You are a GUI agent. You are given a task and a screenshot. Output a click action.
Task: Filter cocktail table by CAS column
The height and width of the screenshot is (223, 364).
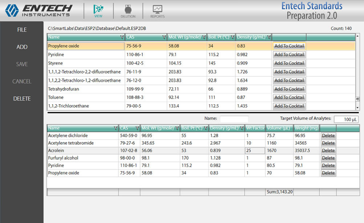(x=137, y=128)
